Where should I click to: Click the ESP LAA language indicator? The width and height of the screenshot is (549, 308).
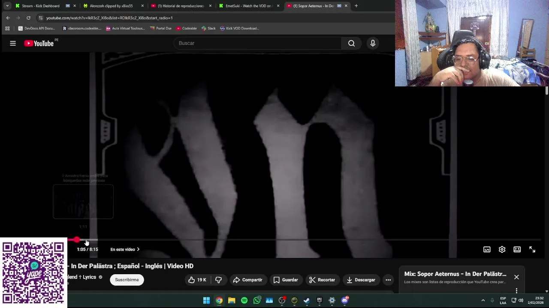pyautogui.click(x=503, y=300)
